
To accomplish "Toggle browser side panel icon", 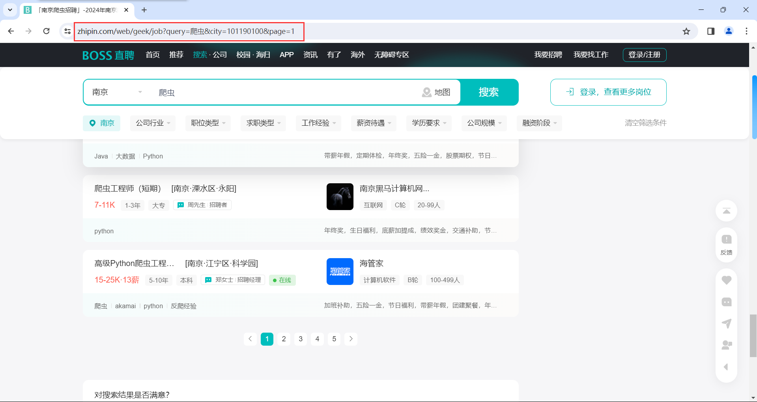I will tap(711, 31).
